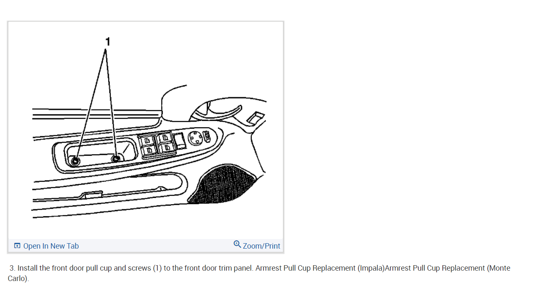Select the right screw in the pull cup
The width and height of the screenshot is (551, 296).
point(116,159)
